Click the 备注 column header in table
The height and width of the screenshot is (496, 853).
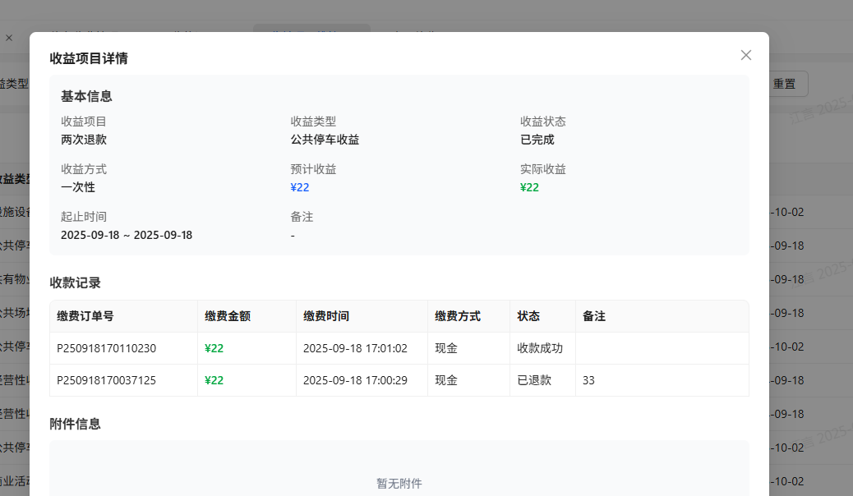pos(594,316)
